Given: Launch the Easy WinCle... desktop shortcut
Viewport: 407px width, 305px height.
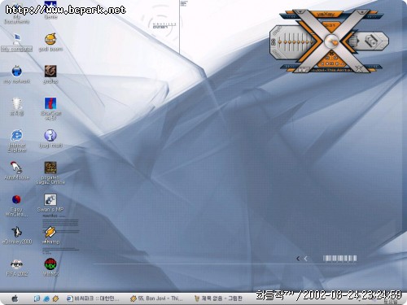Looking at the screenshot, I should (16, 206).
